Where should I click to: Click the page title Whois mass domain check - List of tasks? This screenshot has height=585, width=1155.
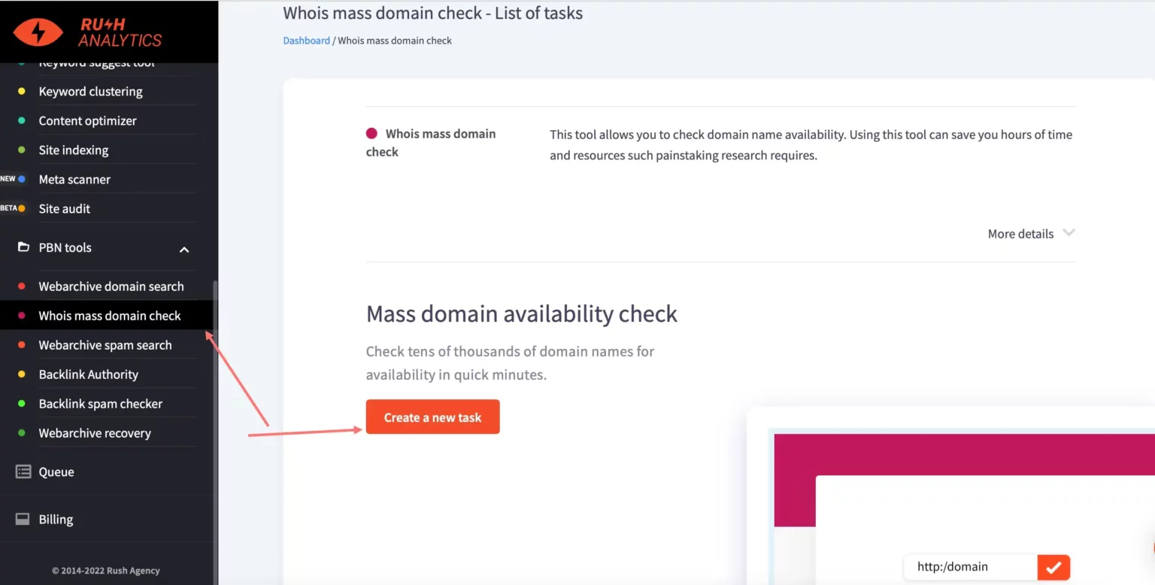[x=433, y=13]
